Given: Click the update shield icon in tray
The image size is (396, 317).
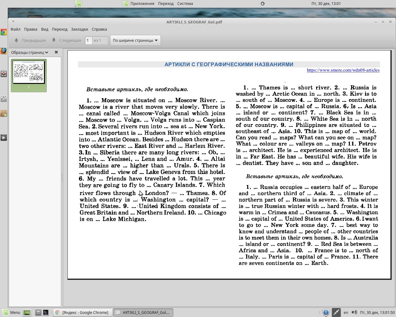Looking at the screenshot, I should tap(326, 312).
